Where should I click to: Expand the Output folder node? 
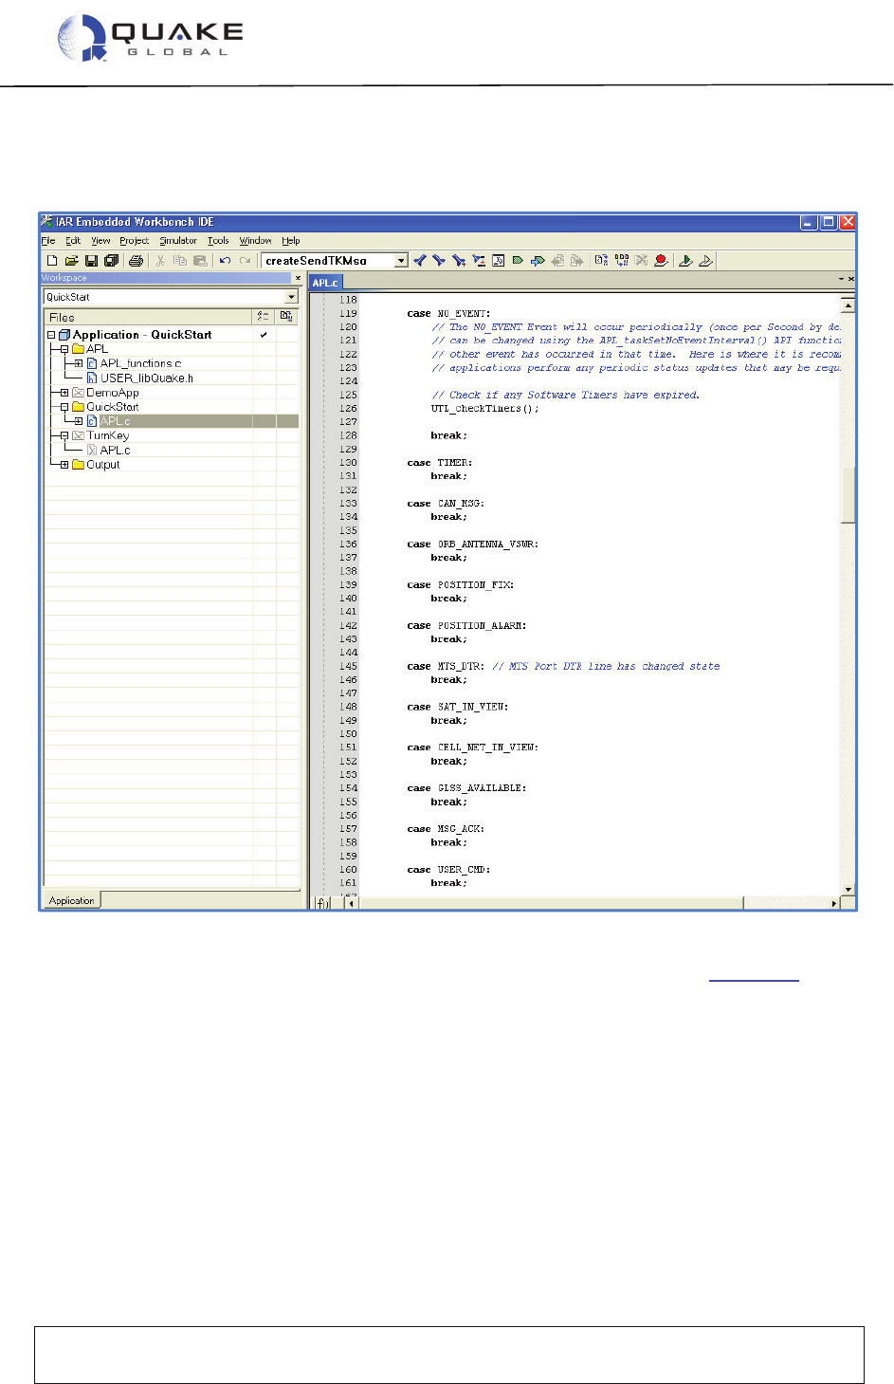[64, 465]
